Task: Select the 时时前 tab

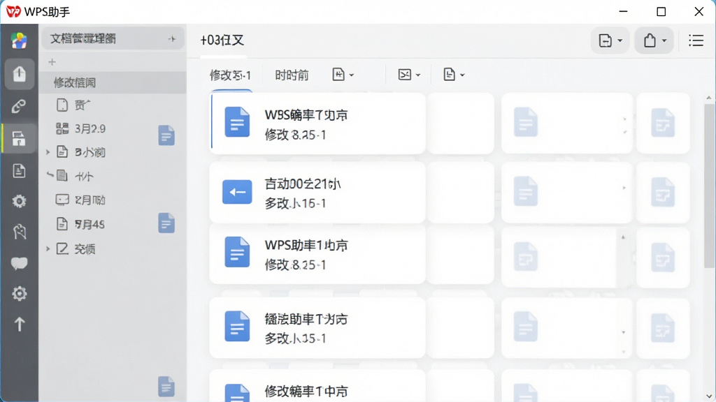Action: (292, 75)
